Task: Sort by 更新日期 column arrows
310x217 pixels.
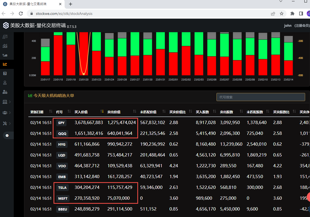Action: click(51, 111)
